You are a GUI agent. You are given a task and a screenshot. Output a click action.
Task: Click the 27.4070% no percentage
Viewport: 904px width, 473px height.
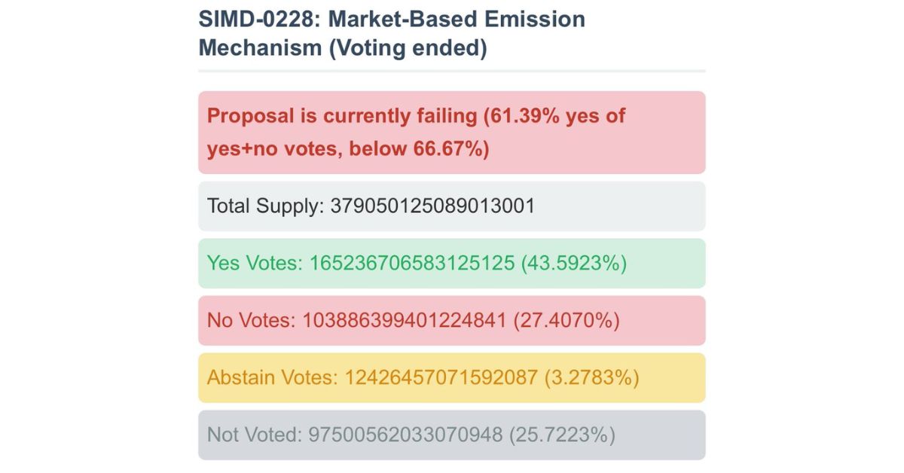pyautogui.click(x=566, y=321)
